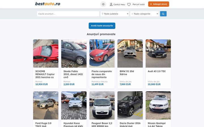This screenshot has height=127, width=204.
Task: Open the red Renault Captur photo
Action: pos(46,53)
